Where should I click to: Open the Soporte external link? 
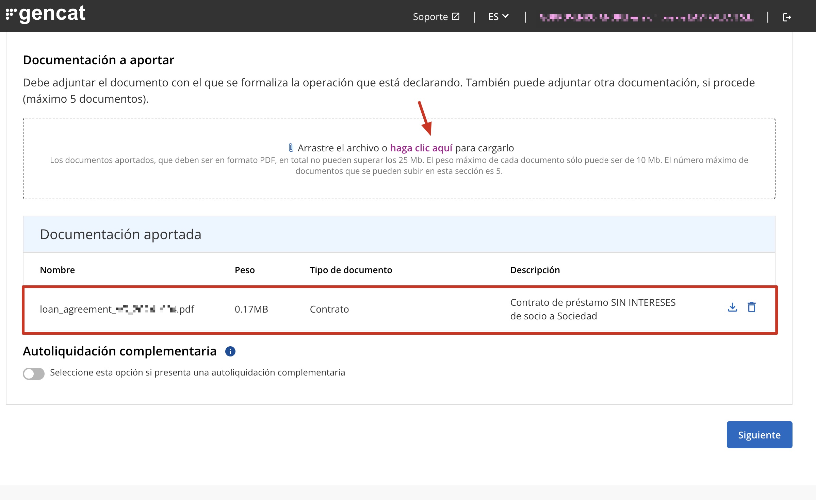(430, 17)
